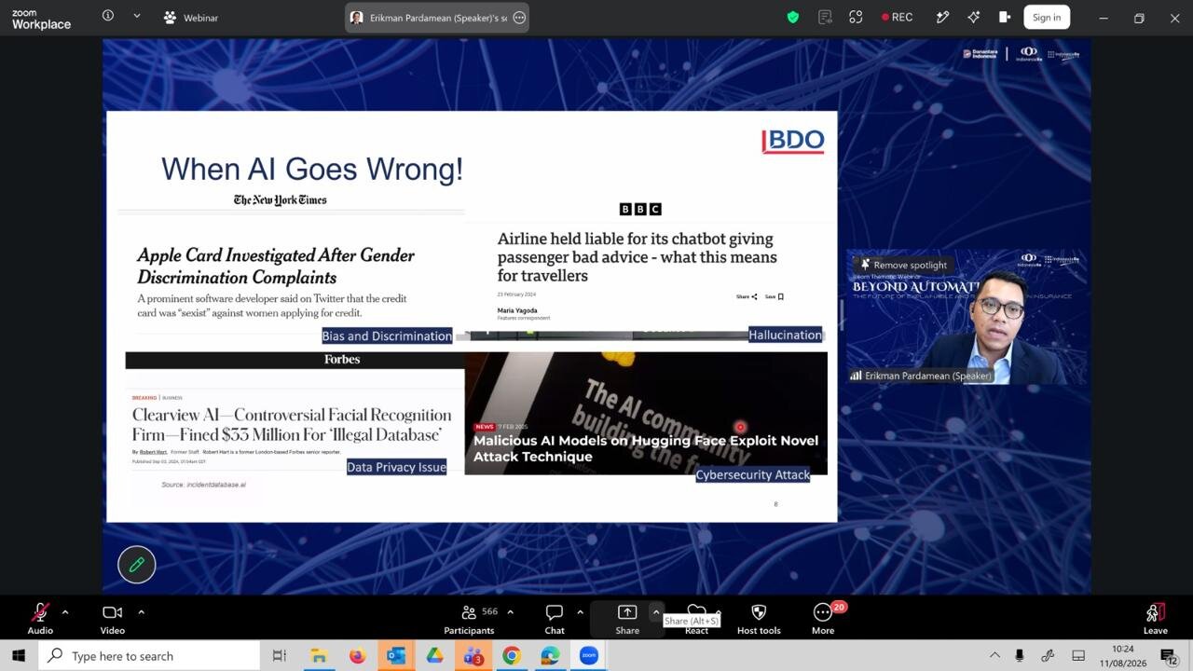This screenshot has height=671, width=1193.
Task: Expand the dropdown arrow beside meeting info
Action: click(137, 16)
